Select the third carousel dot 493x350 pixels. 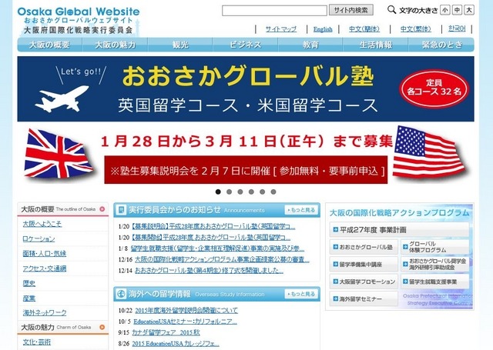click(240, 192)
